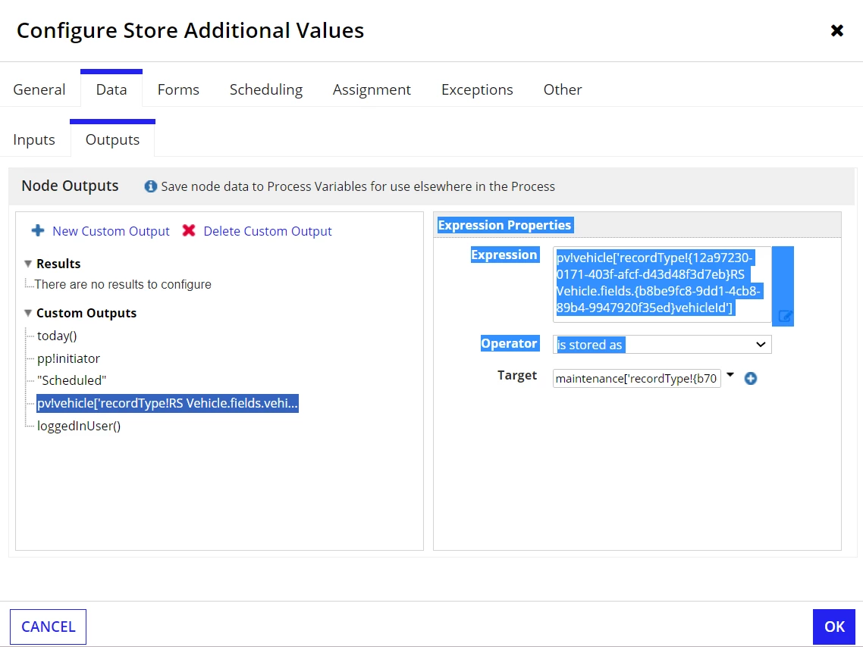The width and height of the screenshot is (863, 647).
Task: Add new target variable with plus circle icon
Action: (x=750, y=378)
